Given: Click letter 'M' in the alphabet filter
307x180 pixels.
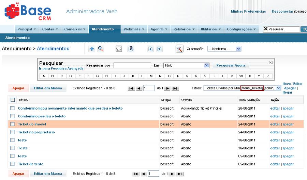Looking at the screenshot, I should [151, 76].
